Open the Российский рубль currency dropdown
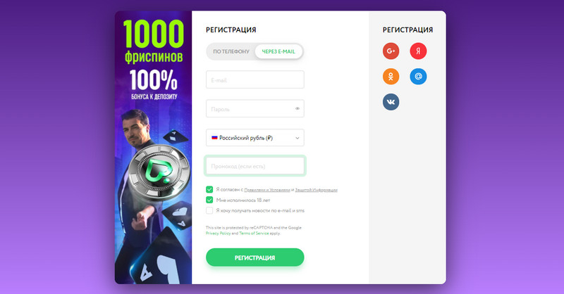 tap(255, 137)
